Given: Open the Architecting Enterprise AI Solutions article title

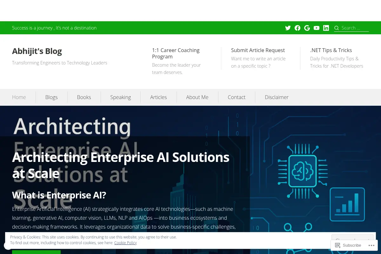Looking at the screenshot, I should click(x=121, y=165).
